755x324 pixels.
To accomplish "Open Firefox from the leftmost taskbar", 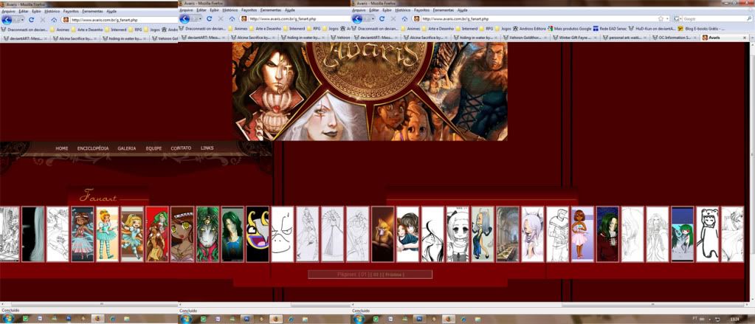I will (x=97, y=319).
